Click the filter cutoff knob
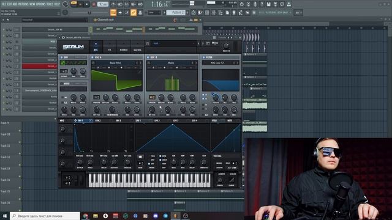392x220 pixels. tap(216, 97)
